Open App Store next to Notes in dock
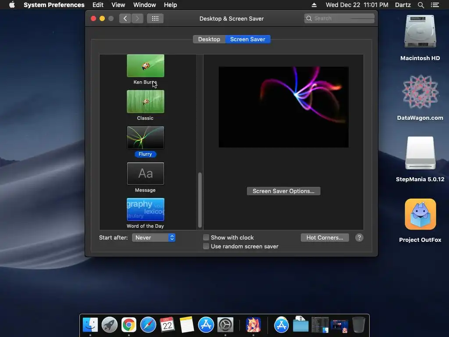The image size is (449, 337). (x=206, y=325)
